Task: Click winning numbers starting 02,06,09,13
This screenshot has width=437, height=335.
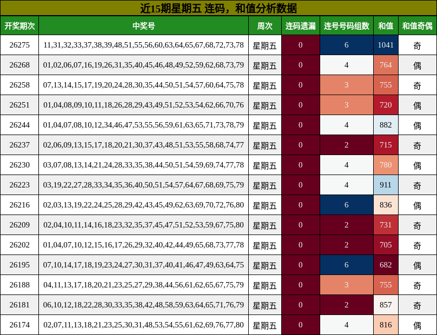Action: tap(143, 145)
